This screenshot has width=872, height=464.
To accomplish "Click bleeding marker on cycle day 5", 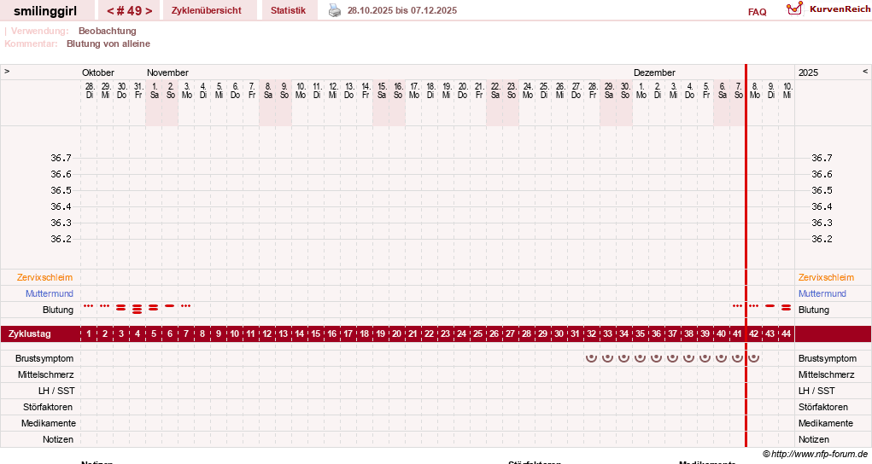I will pos(154,307).
